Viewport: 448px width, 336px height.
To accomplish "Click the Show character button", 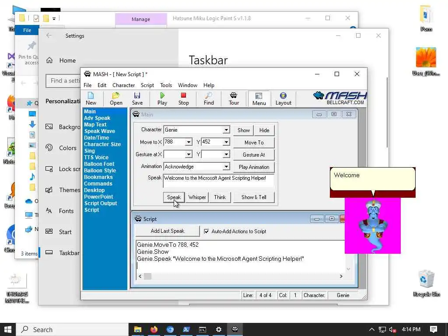I will click(243, 130).
